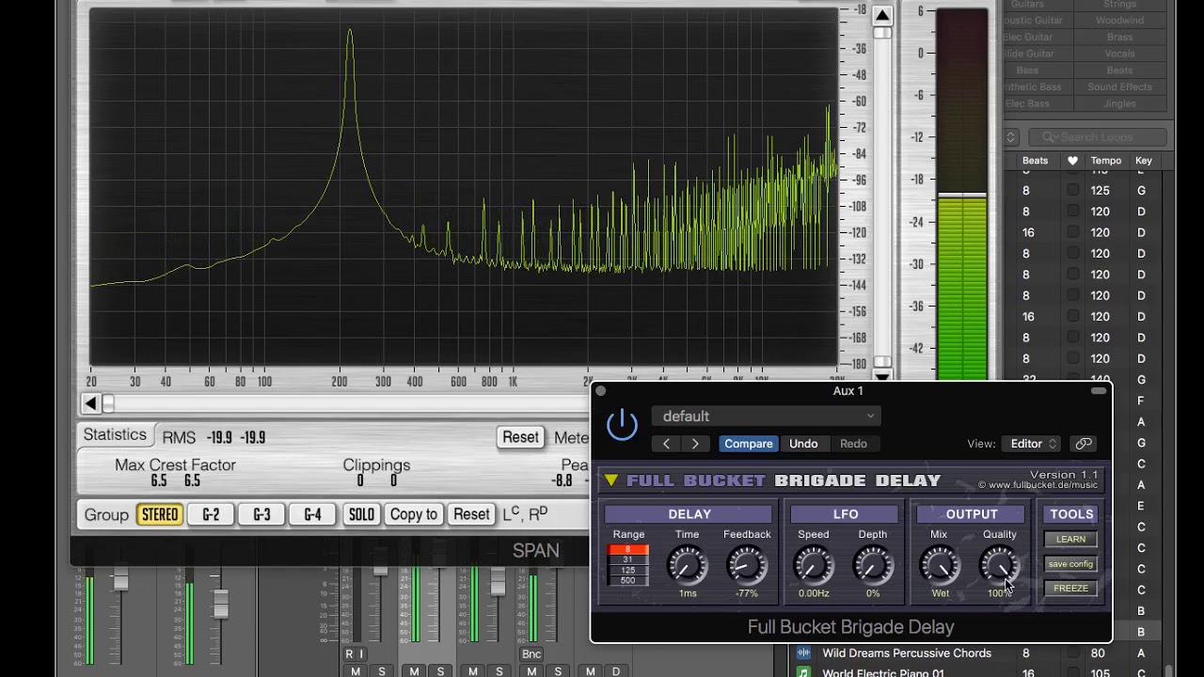Click the Feedback knob

pos(746,565)
